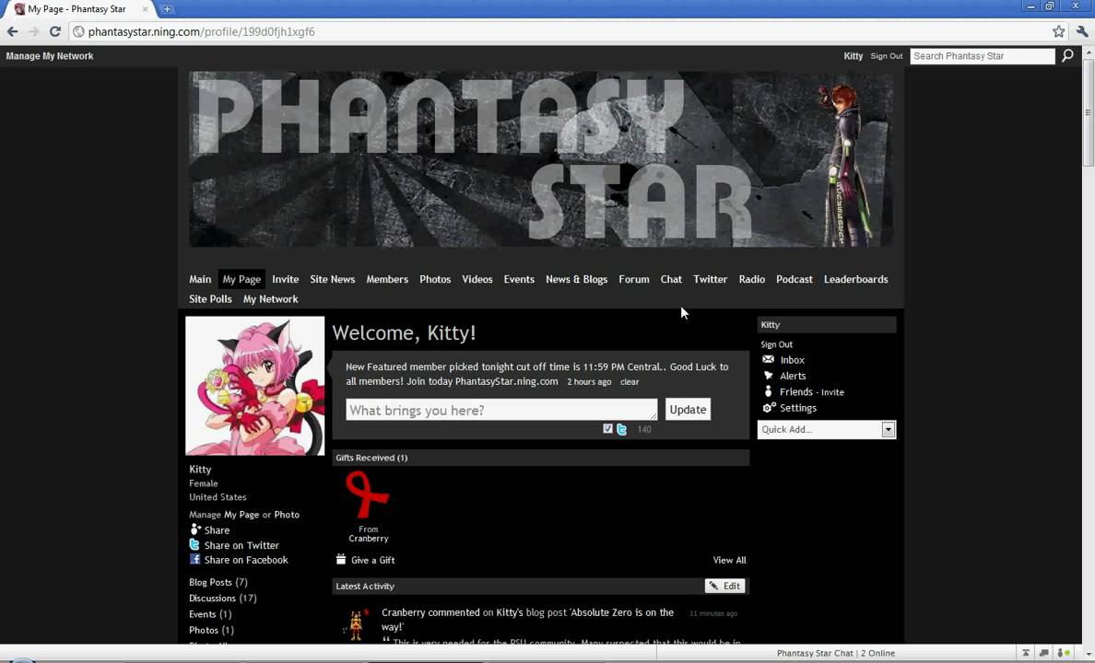Click the search magnifier icon
The width and height of the screenshot is (1095, 663).
[x=1067, y=56]
